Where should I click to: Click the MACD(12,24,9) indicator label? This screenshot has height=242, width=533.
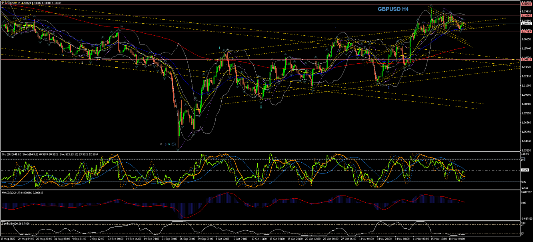22,193
